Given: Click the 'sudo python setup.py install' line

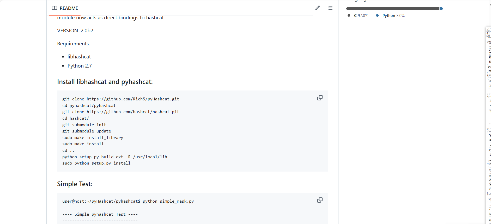Looking at the screenshot, I should pyautogui.click(x=96, y=163).
